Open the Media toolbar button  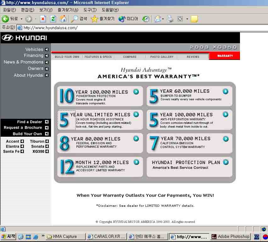(x=128, y=19)
